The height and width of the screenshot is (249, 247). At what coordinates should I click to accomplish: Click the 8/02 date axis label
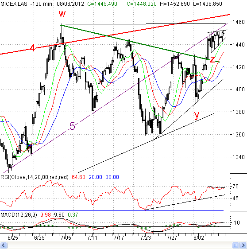point(199,238)
